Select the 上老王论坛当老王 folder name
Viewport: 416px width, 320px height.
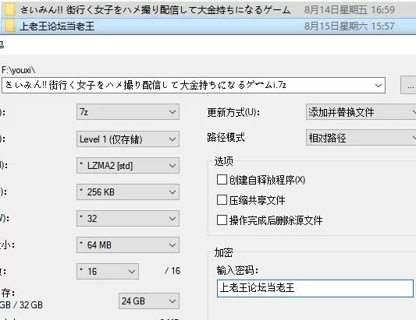[57, 26]
